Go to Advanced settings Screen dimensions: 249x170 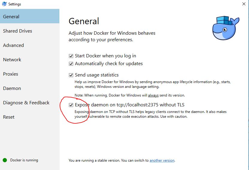[x=13, y=45]
